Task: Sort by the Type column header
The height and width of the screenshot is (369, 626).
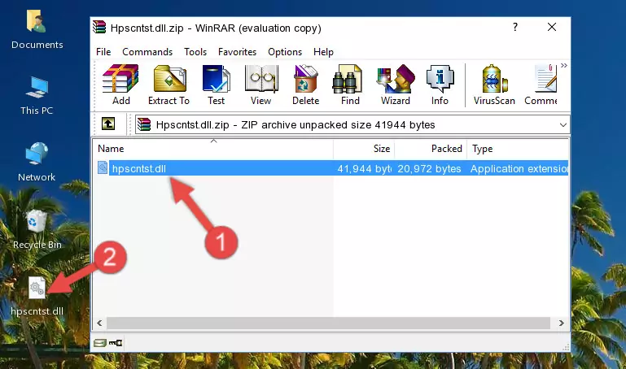Action: pyautogui.click(x=518, y=149)
